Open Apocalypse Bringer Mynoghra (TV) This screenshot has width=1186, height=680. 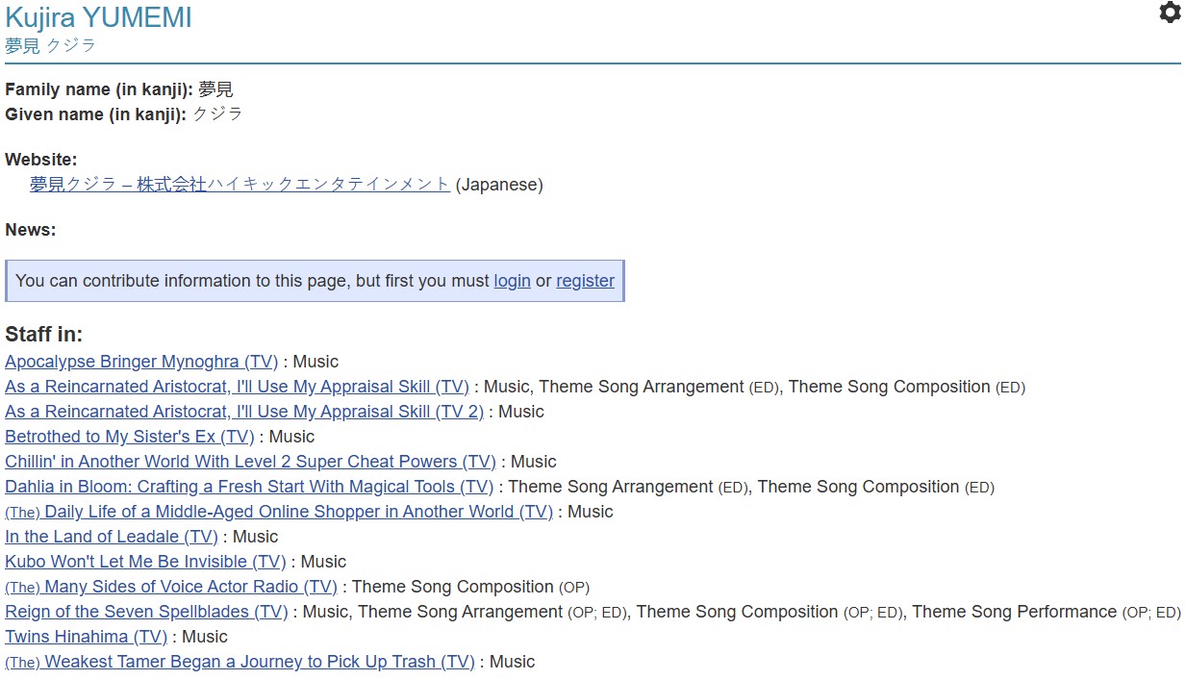tap(141, 362)
